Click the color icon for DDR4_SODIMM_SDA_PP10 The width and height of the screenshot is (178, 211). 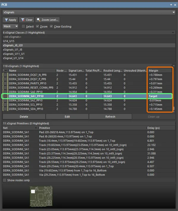5,109
